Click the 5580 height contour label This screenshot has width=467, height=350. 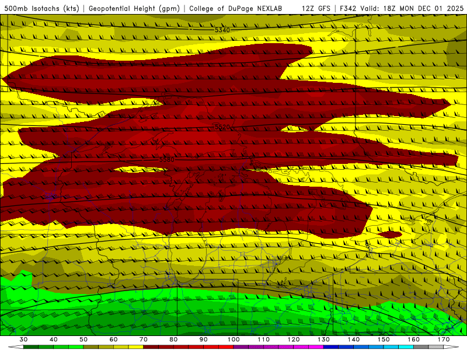(167, 159)
